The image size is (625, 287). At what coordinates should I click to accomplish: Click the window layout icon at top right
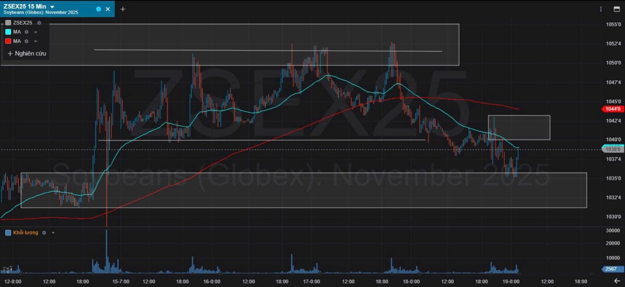(616, 9)
